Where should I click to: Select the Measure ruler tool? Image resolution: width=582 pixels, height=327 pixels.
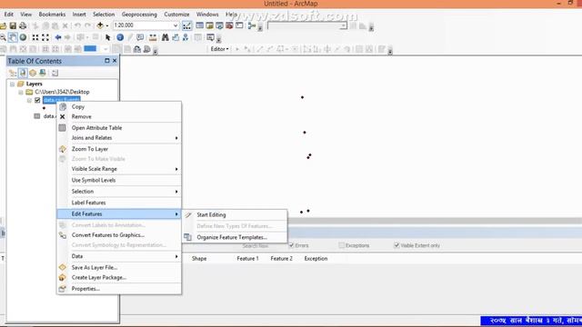coord(153,37)
